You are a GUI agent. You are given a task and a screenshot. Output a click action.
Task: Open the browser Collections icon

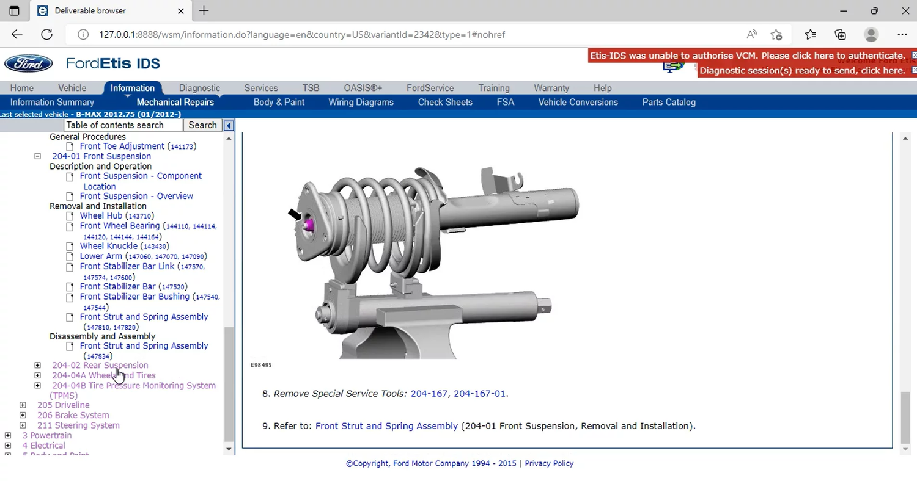pos(841,34)
